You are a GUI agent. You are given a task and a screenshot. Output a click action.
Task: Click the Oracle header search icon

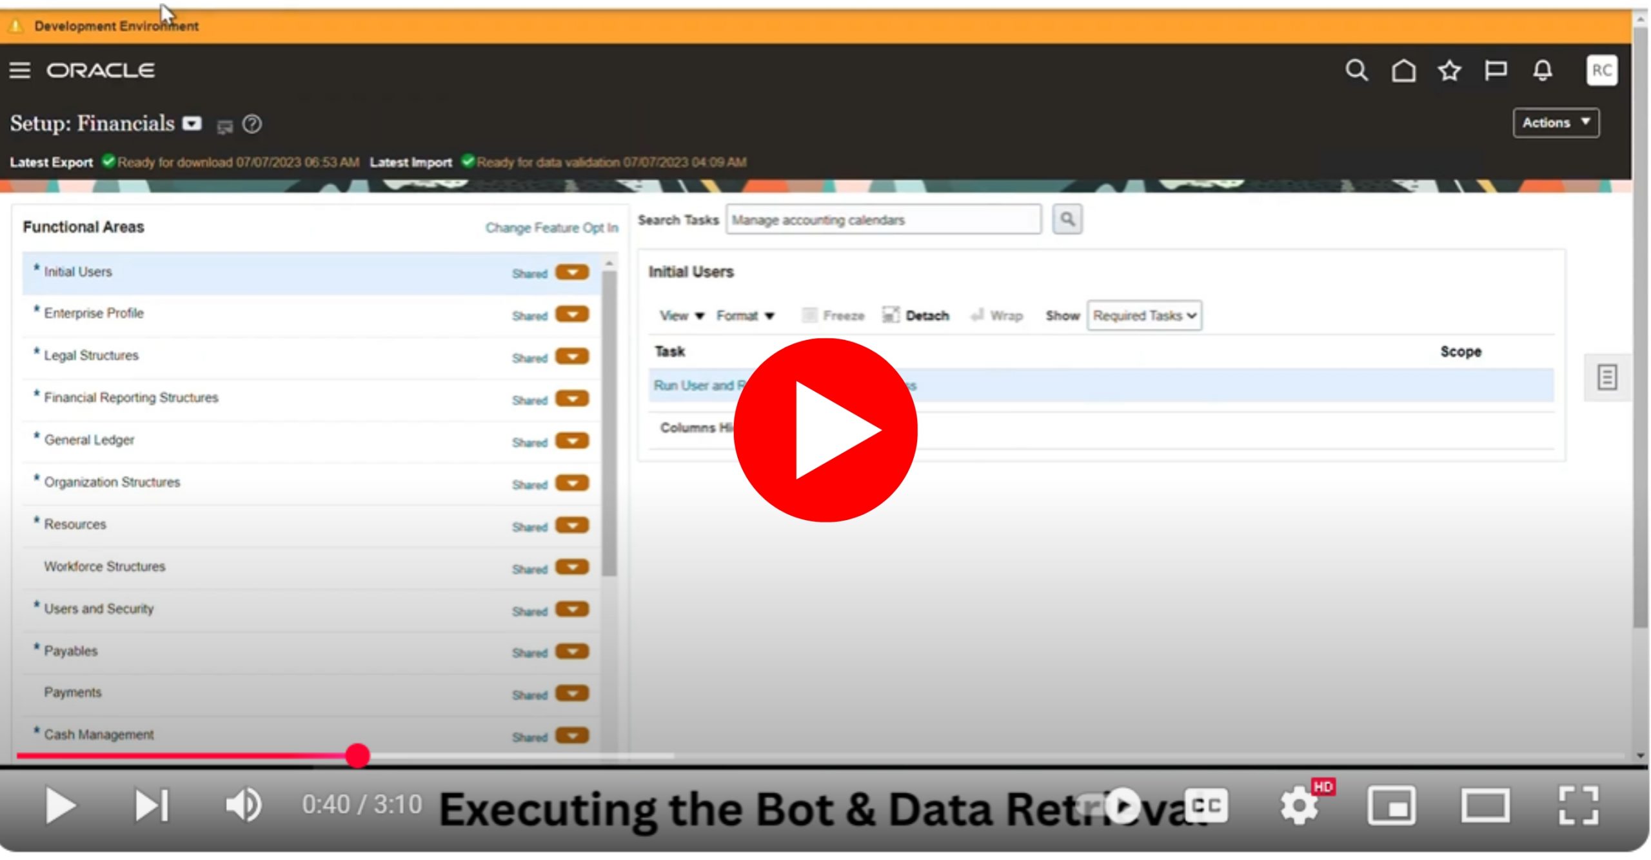[x=1356, y=70]
